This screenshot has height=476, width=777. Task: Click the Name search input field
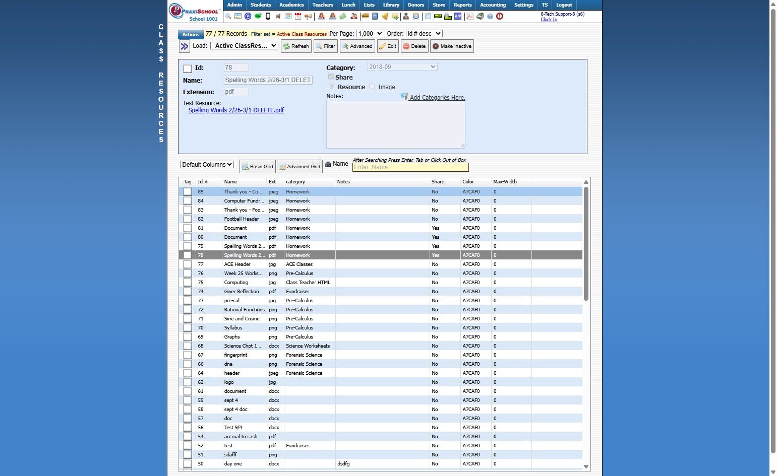[410, 167]
